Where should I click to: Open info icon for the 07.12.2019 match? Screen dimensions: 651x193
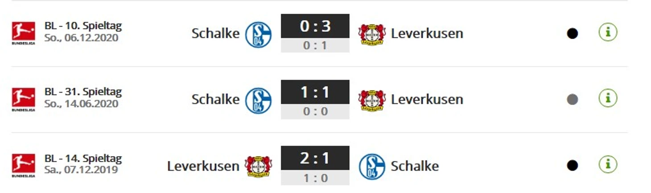click(608, 165)
